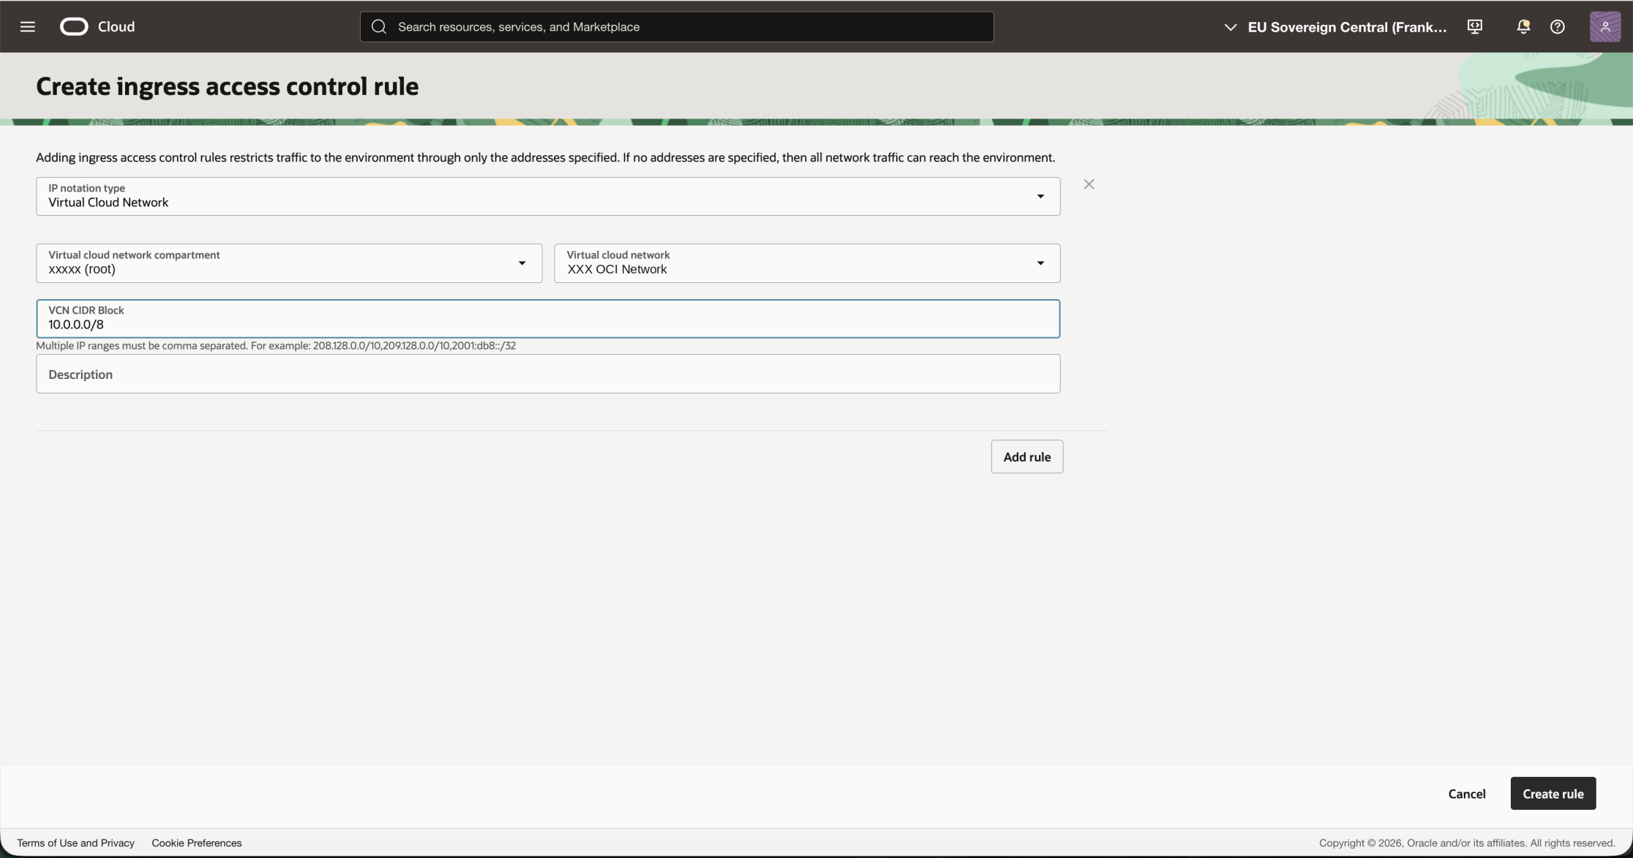This screenshot has width=1633, height=858.
Task: Expand the EU Sovereign Central region selector
Action: pyautogui.click(x=1335, y=26)
